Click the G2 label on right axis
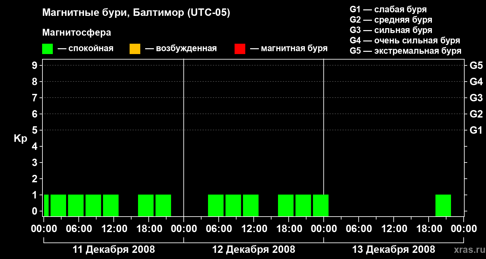The height and width of the screenshot is (259, 486). [x=476, y=114]
